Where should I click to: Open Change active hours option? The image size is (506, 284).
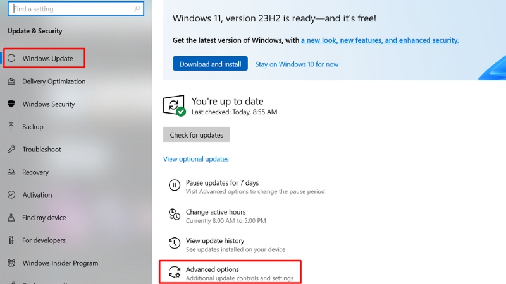pyautogui.click(x=218, y=216)
